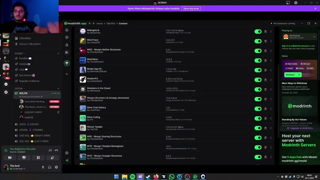This screenshot has width=320, height=180.
Task: Delete ModernFix with trash icon
Action: coord(265,80)
